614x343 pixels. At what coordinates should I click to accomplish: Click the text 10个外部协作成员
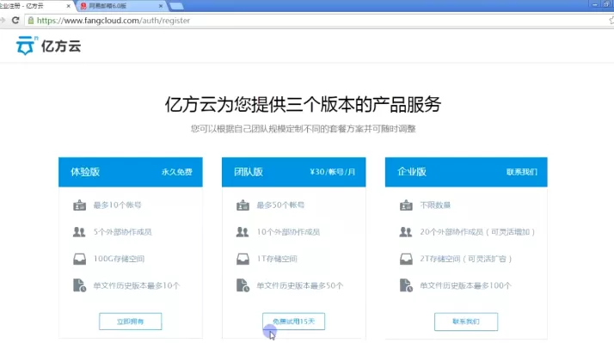288,232
